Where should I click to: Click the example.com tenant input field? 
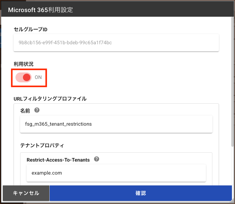(116, 173)
